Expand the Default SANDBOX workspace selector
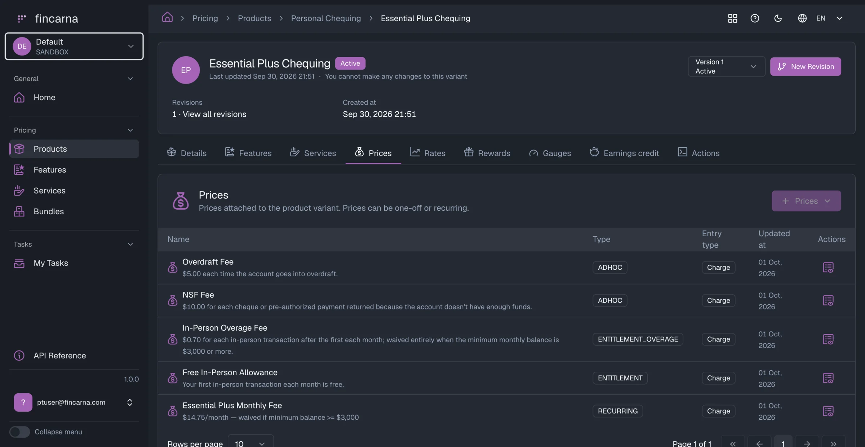This screenshot has width=865, height=447. coord(74,46)
